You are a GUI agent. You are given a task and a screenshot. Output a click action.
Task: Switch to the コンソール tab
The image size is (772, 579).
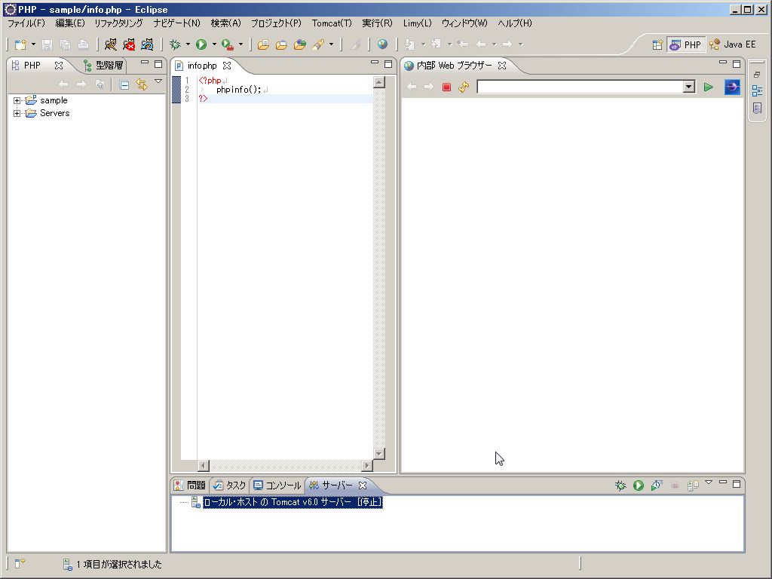pos(277,486)
